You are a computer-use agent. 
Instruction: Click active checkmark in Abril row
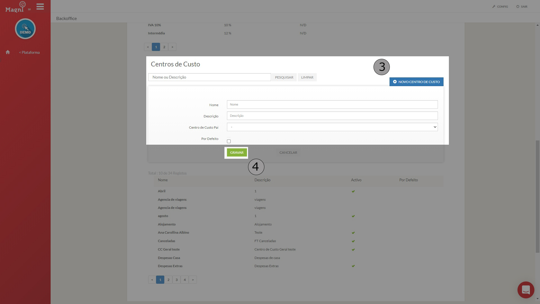coord(353,191)
